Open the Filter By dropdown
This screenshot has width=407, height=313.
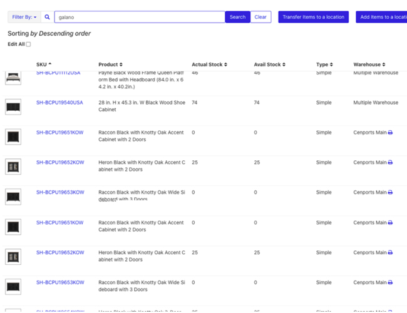24,17
